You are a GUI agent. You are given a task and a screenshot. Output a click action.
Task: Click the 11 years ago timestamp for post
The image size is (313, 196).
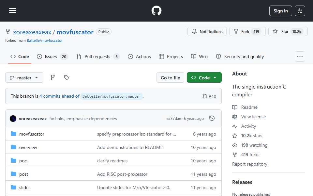[x=203, y=174]
